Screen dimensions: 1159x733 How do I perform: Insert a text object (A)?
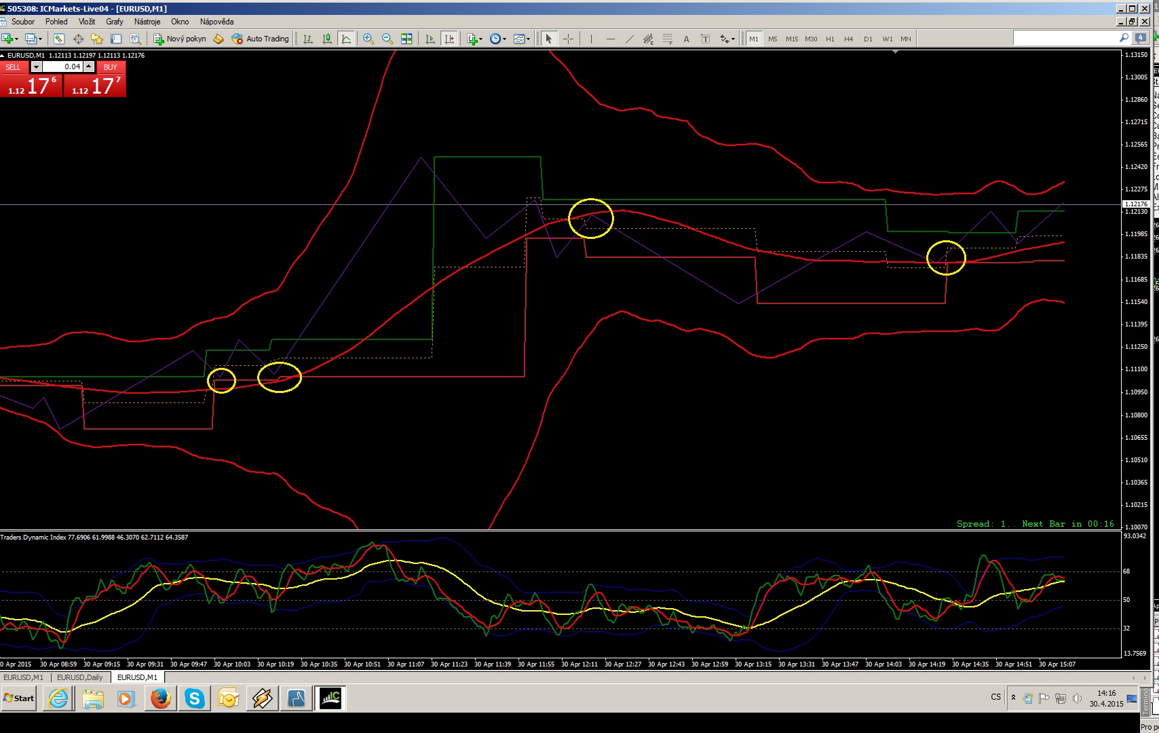(686, 39)
